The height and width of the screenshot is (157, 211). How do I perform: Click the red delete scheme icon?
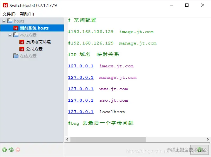pyautogui.click(x=18, y=150)
